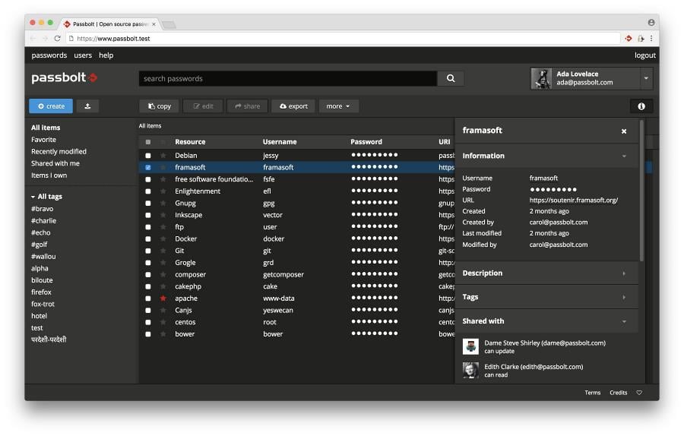This screenshot has width=684, height=436.
Task: Uncheck the framasoft row checkbox
Action: (148, 167)
